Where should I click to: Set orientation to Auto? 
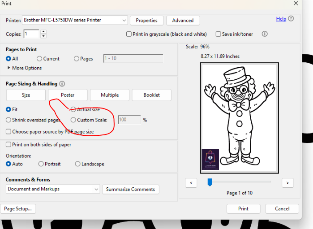[9, 164]
